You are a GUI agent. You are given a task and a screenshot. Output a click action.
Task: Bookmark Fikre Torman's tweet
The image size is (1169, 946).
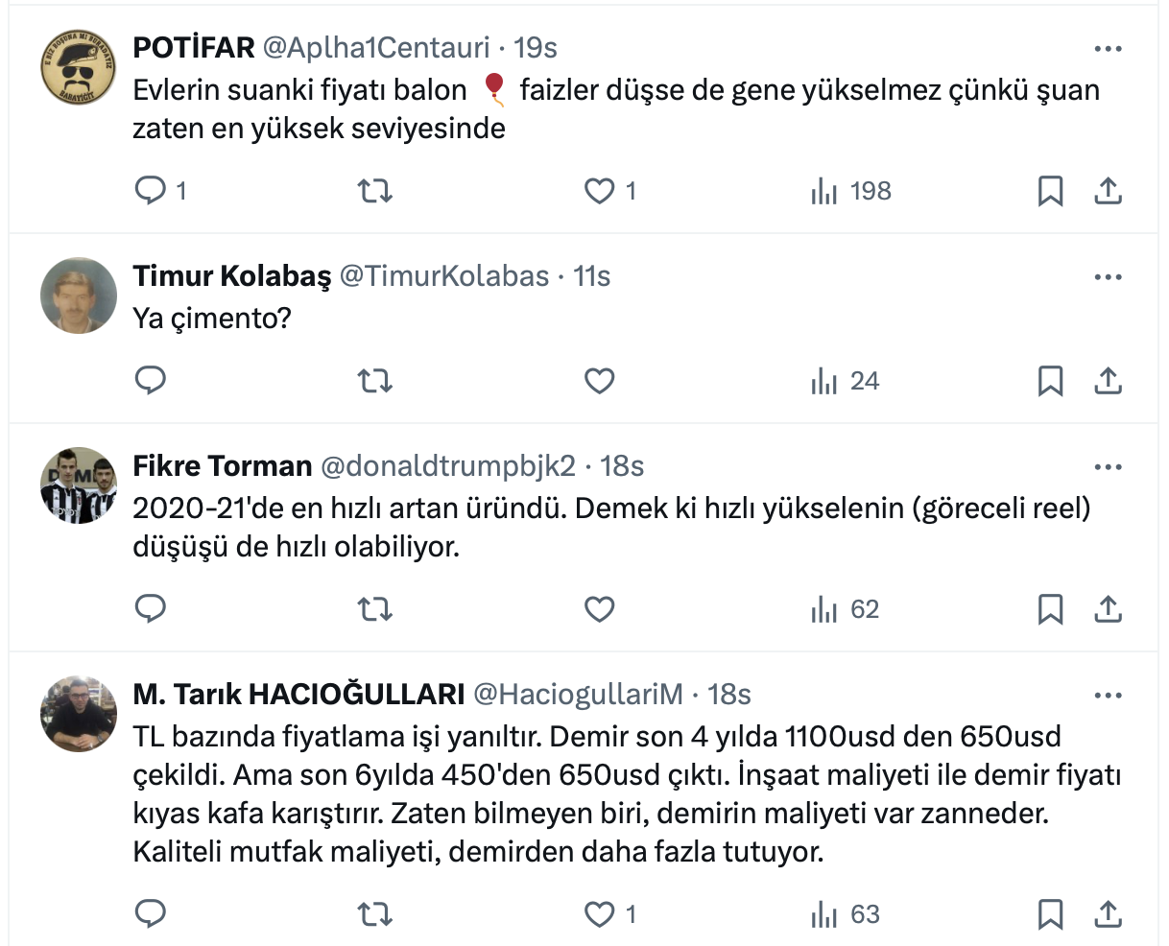tap(1050, 609)
